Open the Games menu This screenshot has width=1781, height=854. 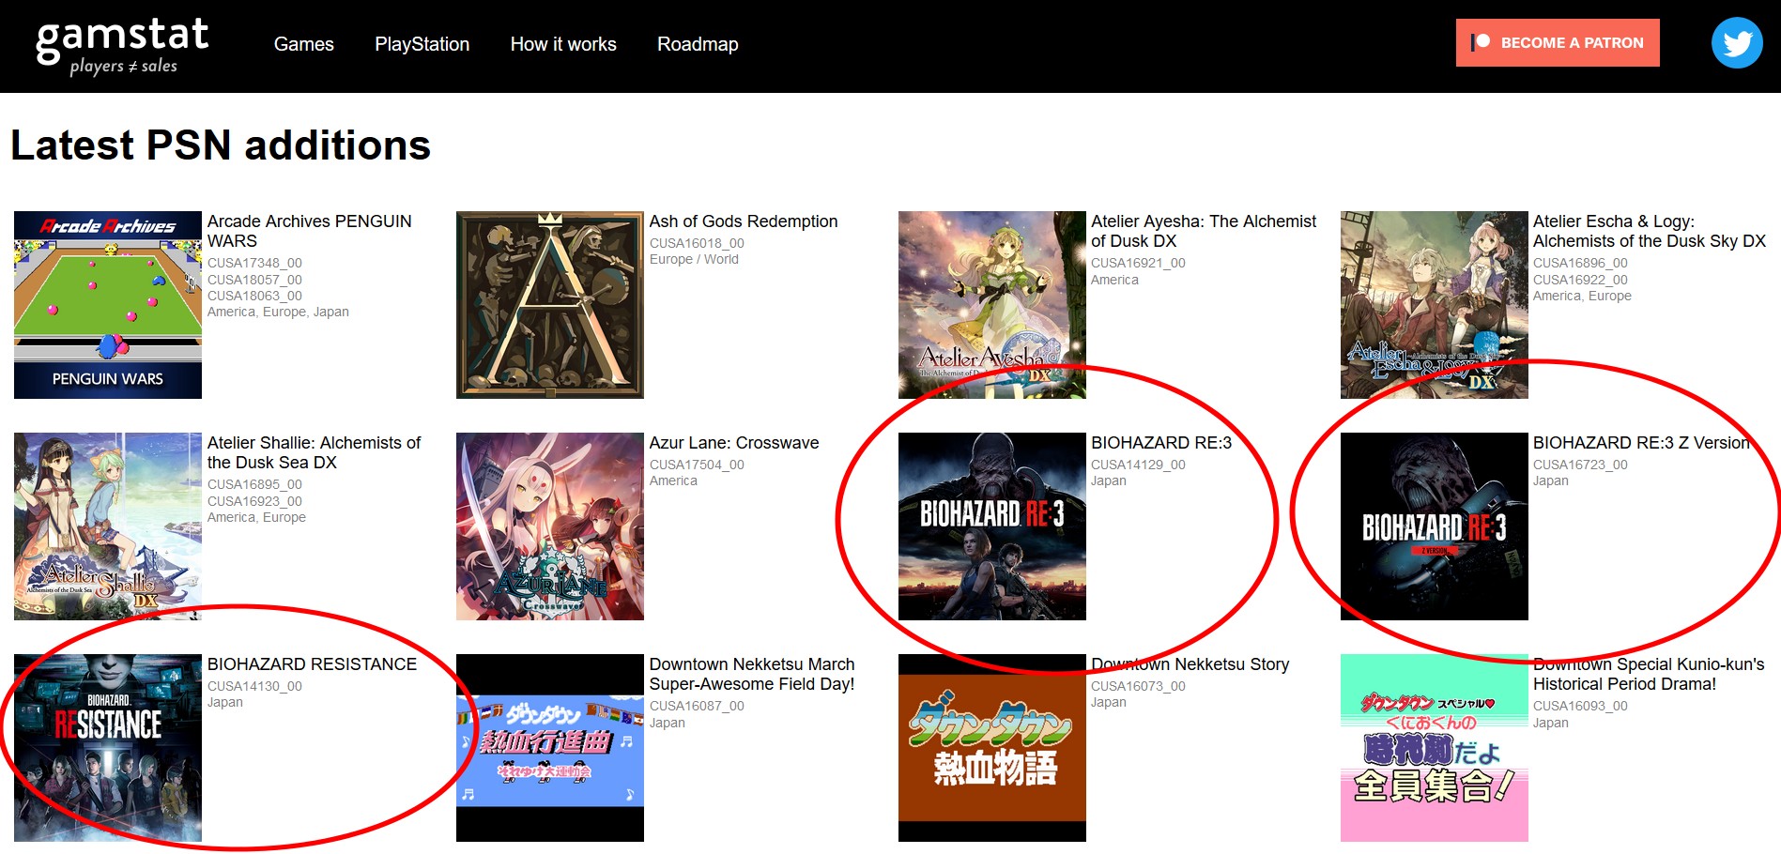click(303, 44)
